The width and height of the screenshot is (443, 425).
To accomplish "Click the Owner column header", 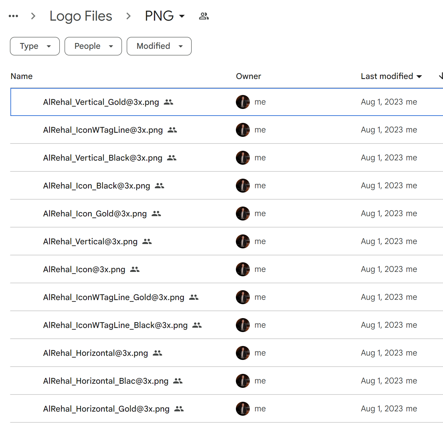I will [248, 76].
